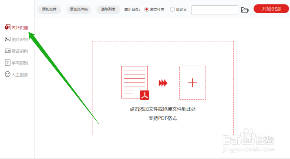Screen dimensions: 290x159
Task: Click the triple red arrows icon
Action: click(x=163, y=83)
